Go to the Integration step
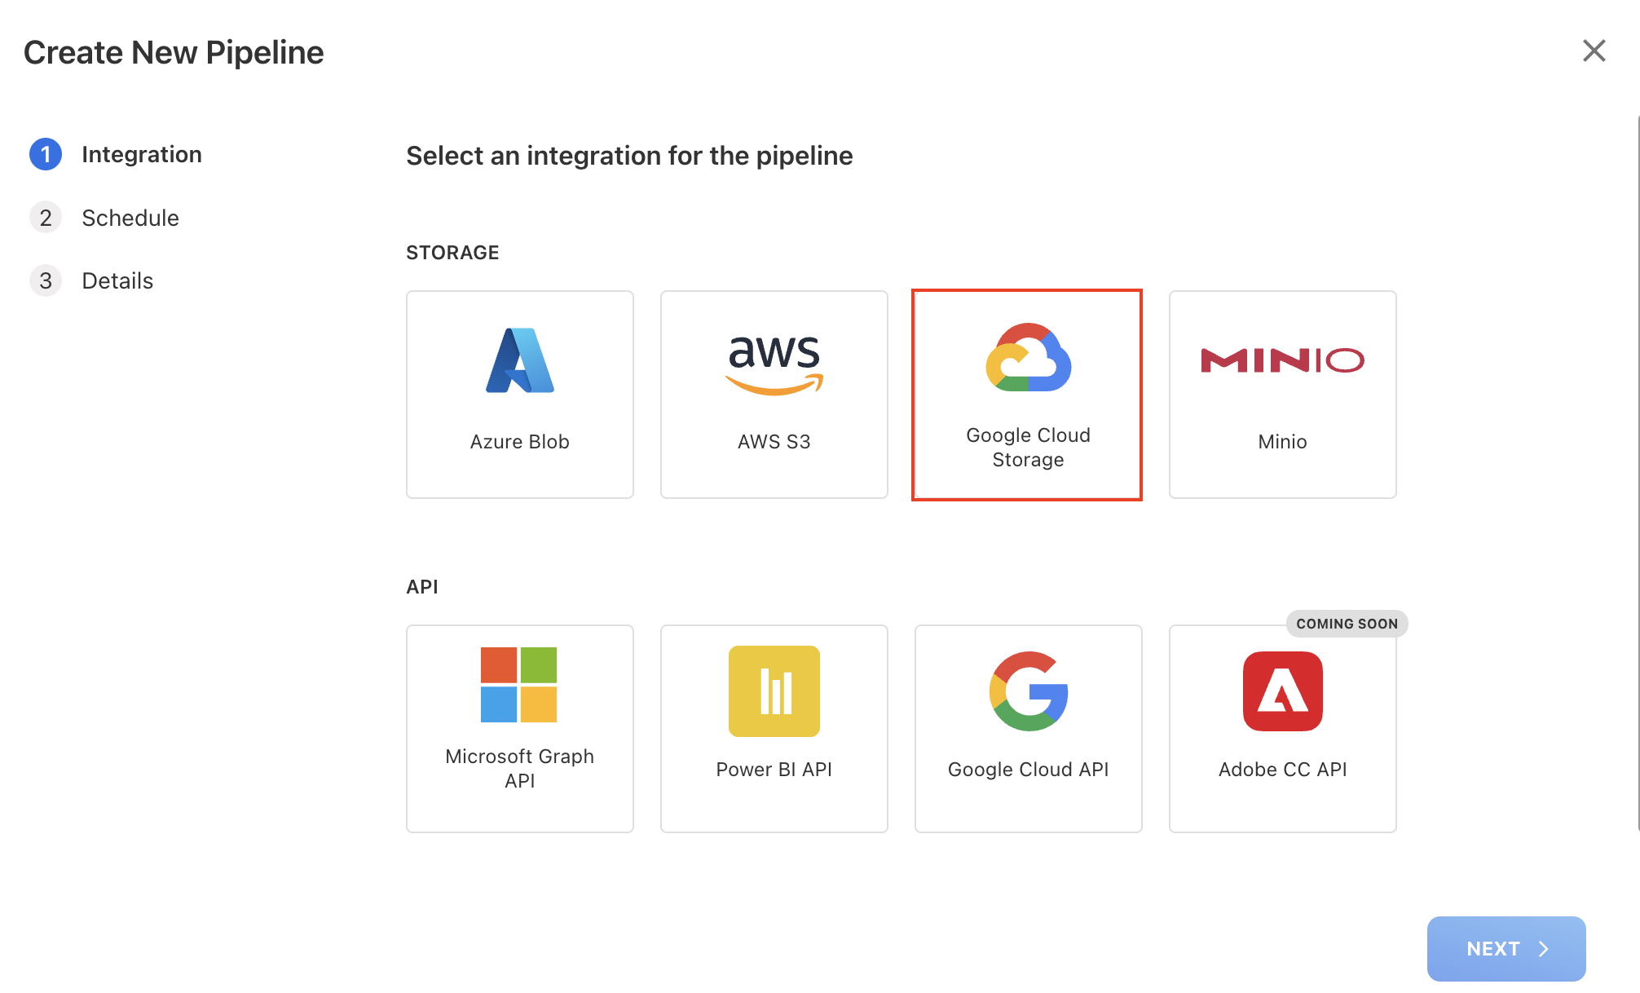1640x993 pixels. [x=141, y=154]
